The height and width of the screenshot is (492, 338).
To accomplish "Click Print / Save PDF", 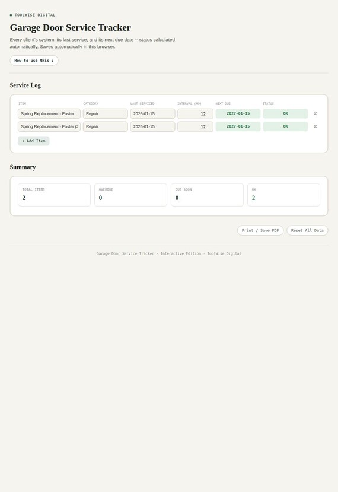I will 260,231.
